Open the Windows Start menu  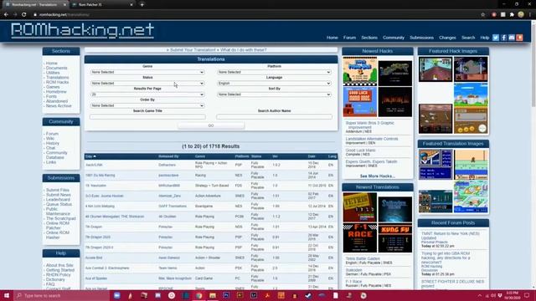point(7,295)
